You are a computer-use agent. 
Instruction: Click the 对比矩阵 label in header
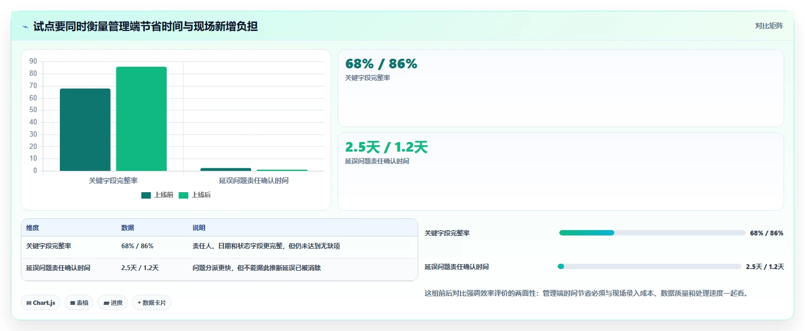[x=769, y=26]
